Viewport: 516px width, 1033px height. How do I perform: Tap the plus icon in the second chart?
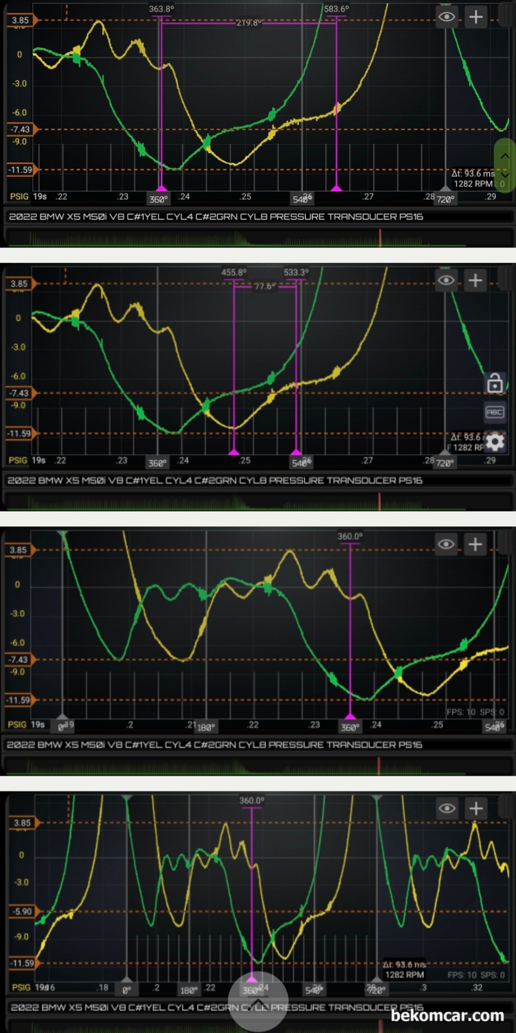coord(475,280)
